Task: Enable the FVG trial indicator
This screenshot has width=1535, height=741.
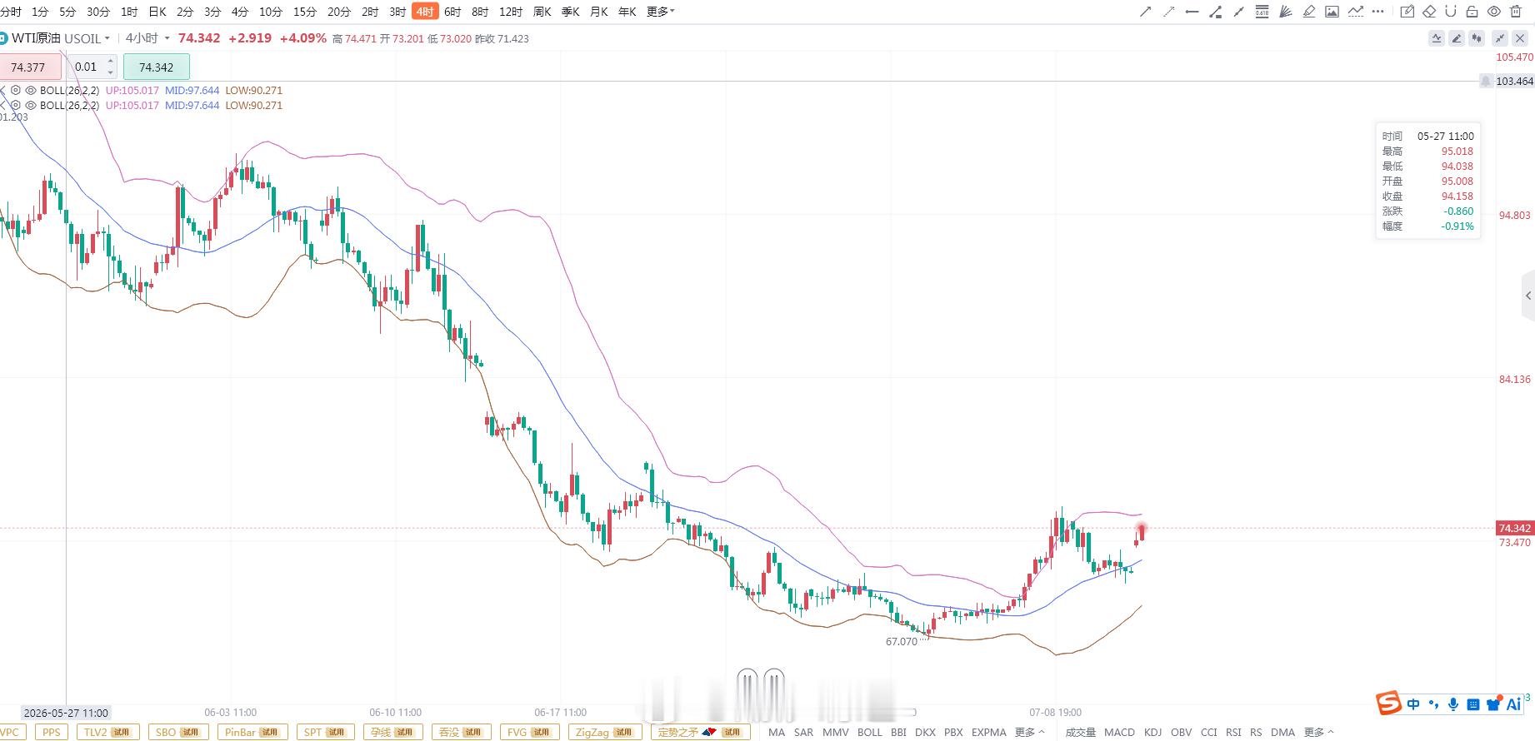Action: click(x=529, y=732)
